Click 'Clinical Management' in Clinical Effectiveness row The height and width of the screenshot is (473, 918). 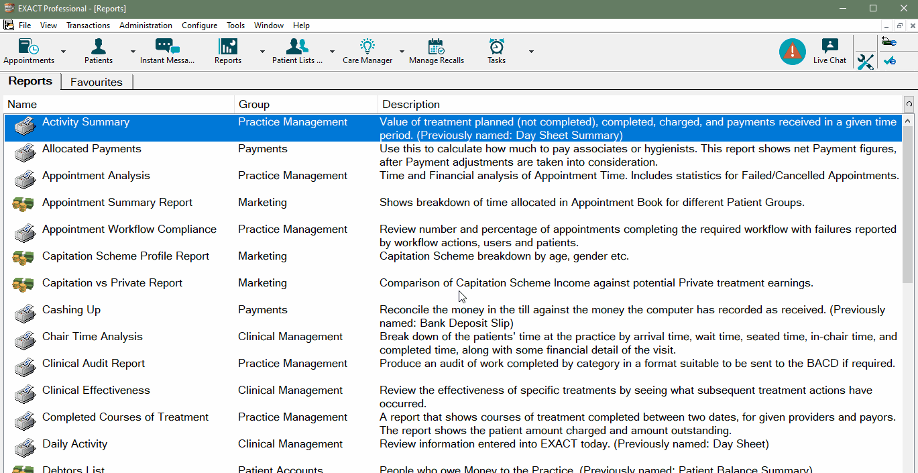(290, 390)
